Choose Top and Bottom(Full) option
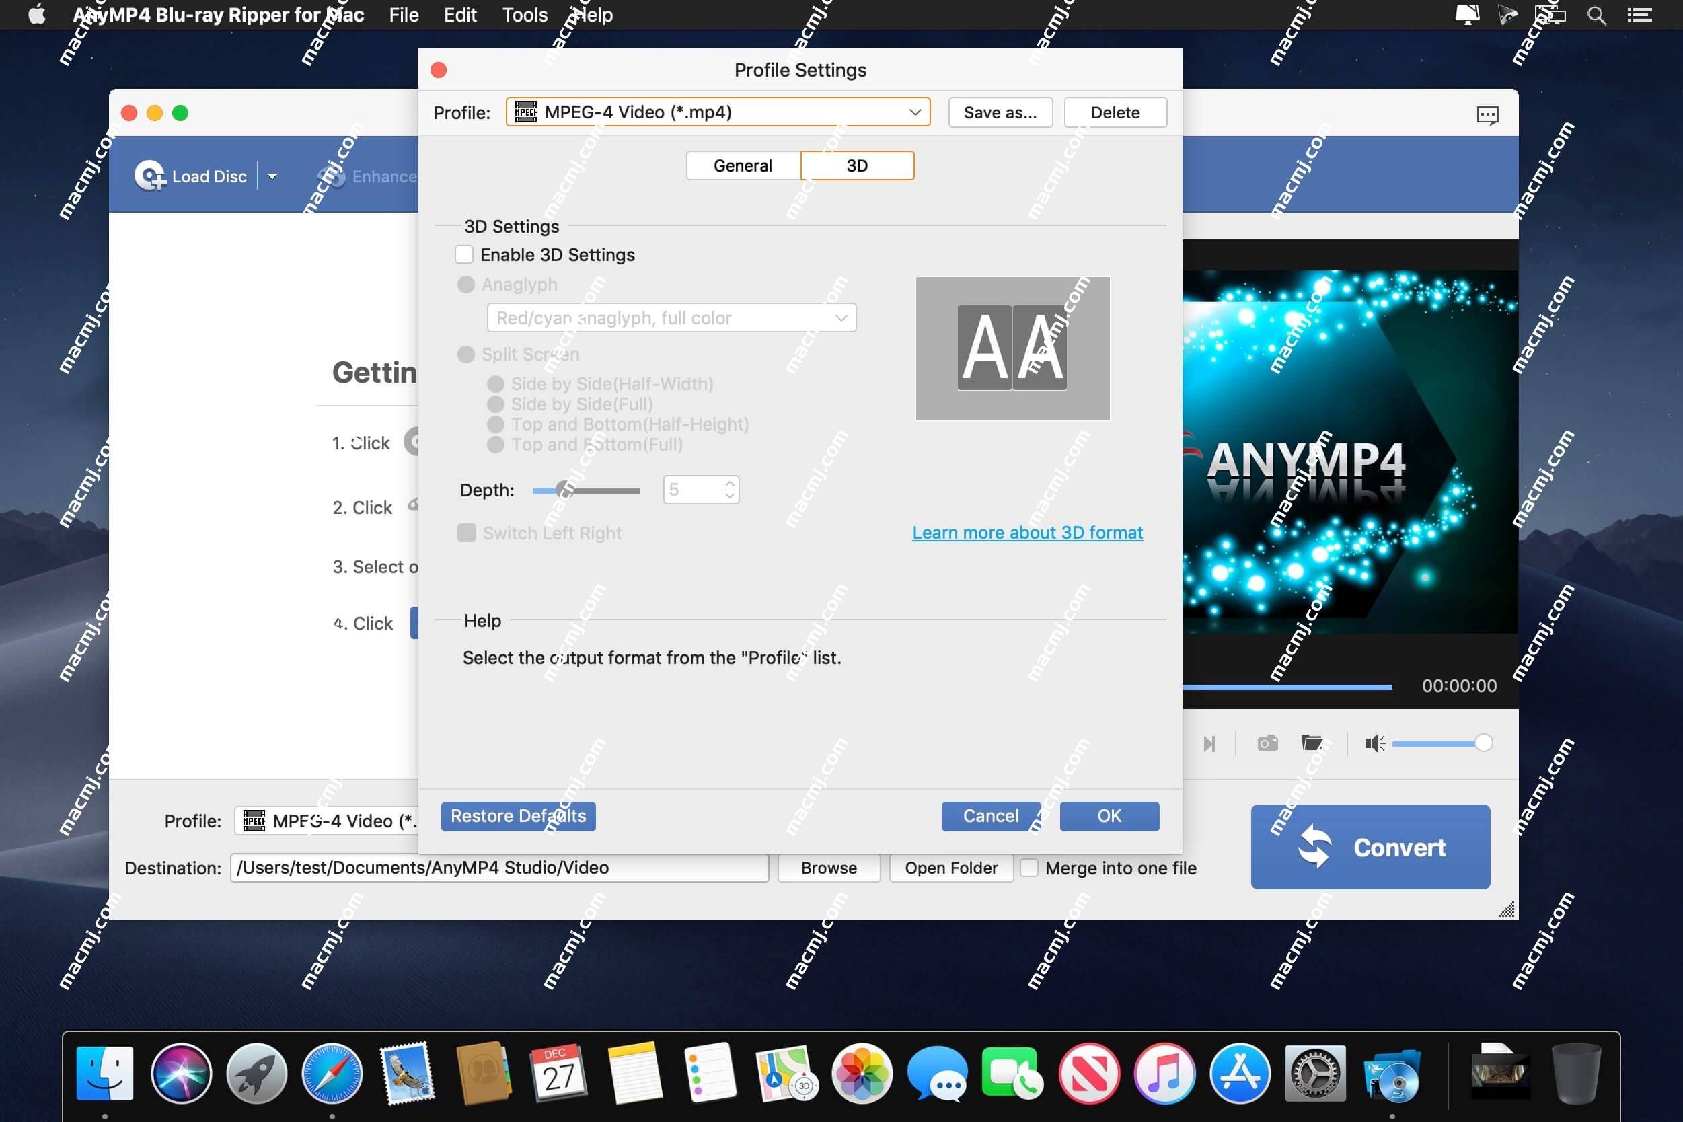Viewport: 1683px width, 1122px height. click(495, 445)
